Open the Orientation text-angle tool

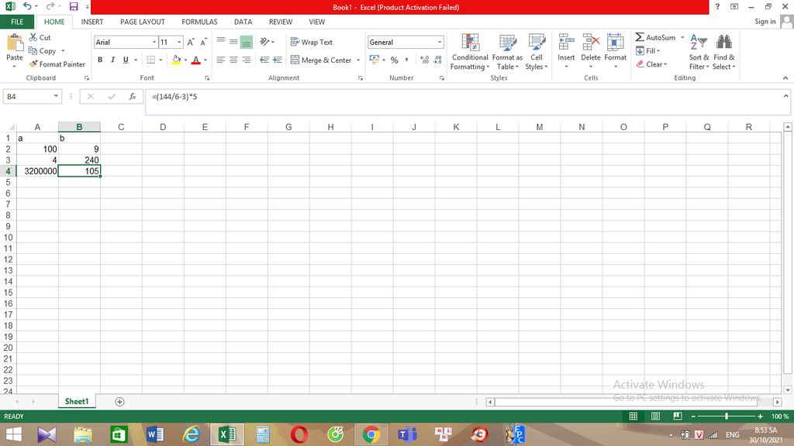click(x=265, y=42)
